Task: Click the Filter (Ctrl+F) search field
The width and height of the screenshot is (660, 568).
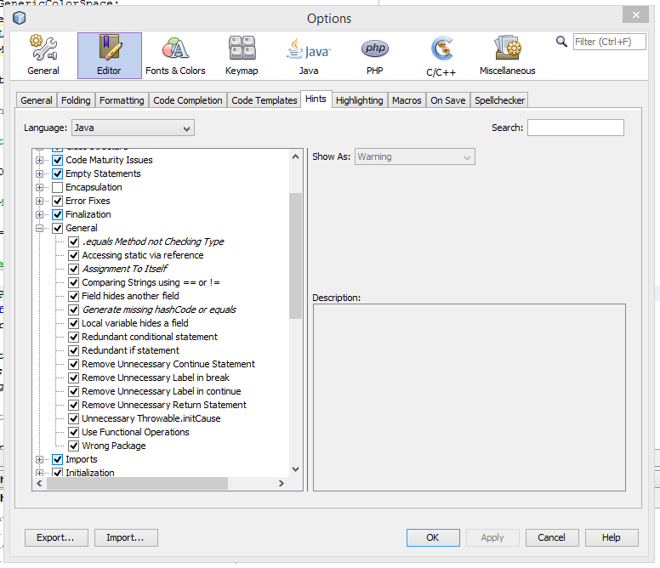Action: (609, 42)
